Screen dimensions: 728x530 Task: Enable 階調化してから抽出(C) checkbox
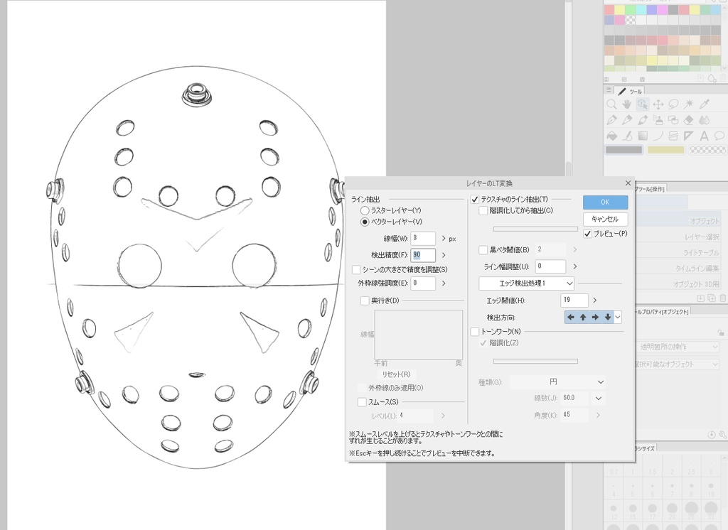(x=483, y=211)
